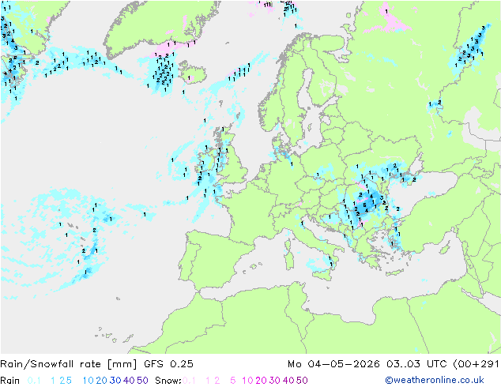The width and height of the screenshot is (501, 387).
Task: Pick the Rain legend 0.1 value
Action: click(34, 381)
